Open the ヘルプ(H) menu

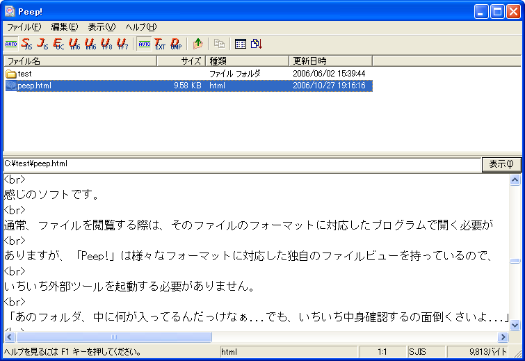point(141,27)
